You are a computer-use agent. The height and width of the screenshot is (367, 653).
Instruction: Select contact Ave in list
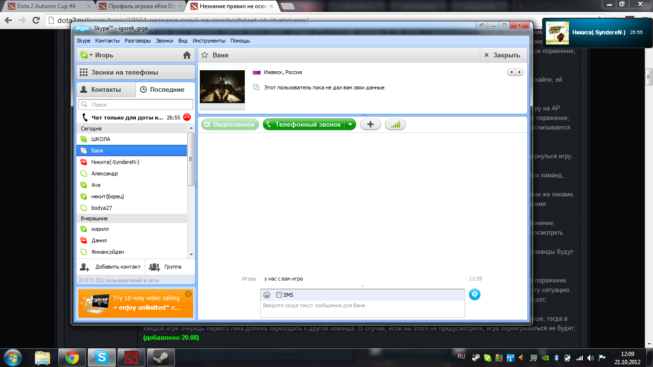click(132, 185)
